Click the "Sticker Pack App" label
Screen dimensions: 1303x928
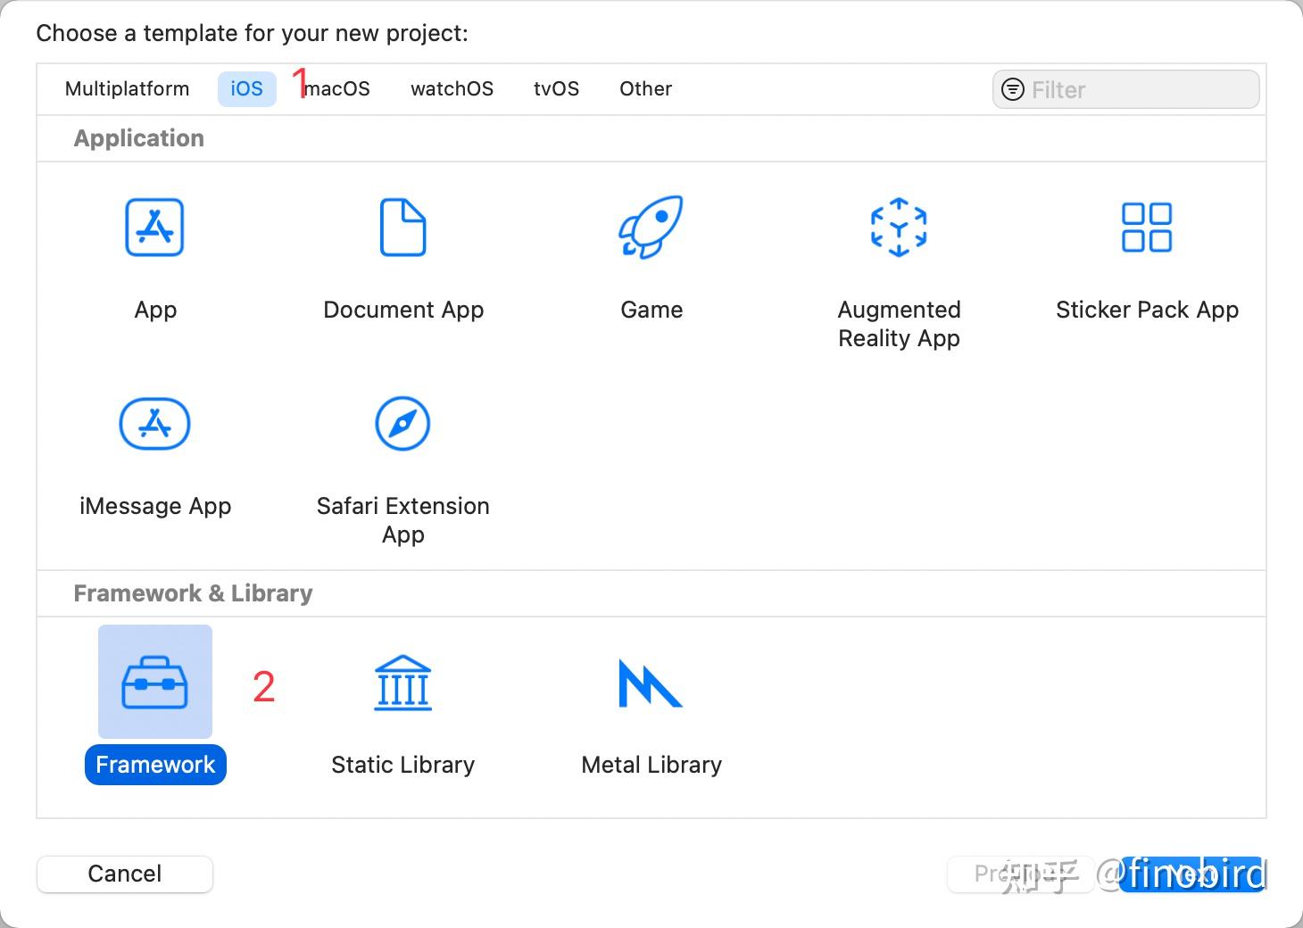[x=1147, y=310]
